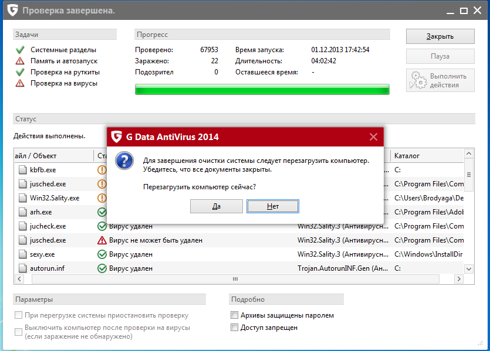The width and height of the screenshot is (490, 351).
Task: Click file icon of Win32.Sality.exe
Action: click(22, 198)
